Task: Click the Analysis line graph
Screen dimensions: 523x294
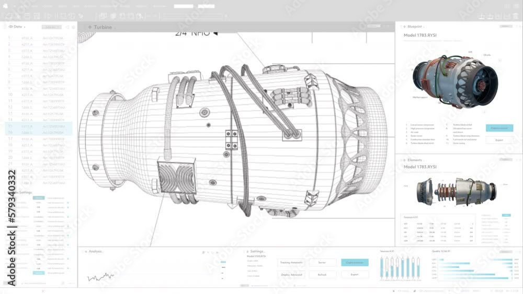Action: tap(101, 277)
